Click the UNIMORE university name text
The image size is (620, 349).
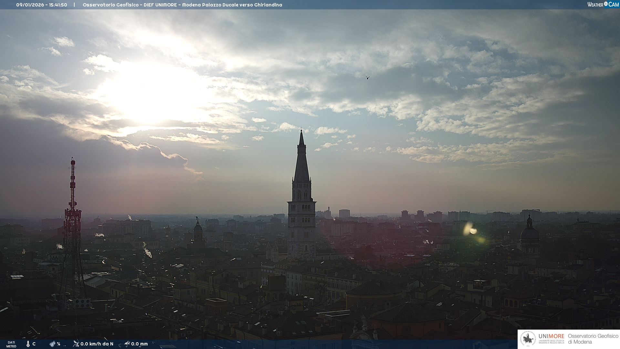point(551,336)
